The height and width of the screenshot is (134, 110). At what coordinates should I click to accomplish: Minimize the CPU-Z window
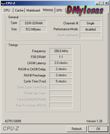tap(97, 3)
